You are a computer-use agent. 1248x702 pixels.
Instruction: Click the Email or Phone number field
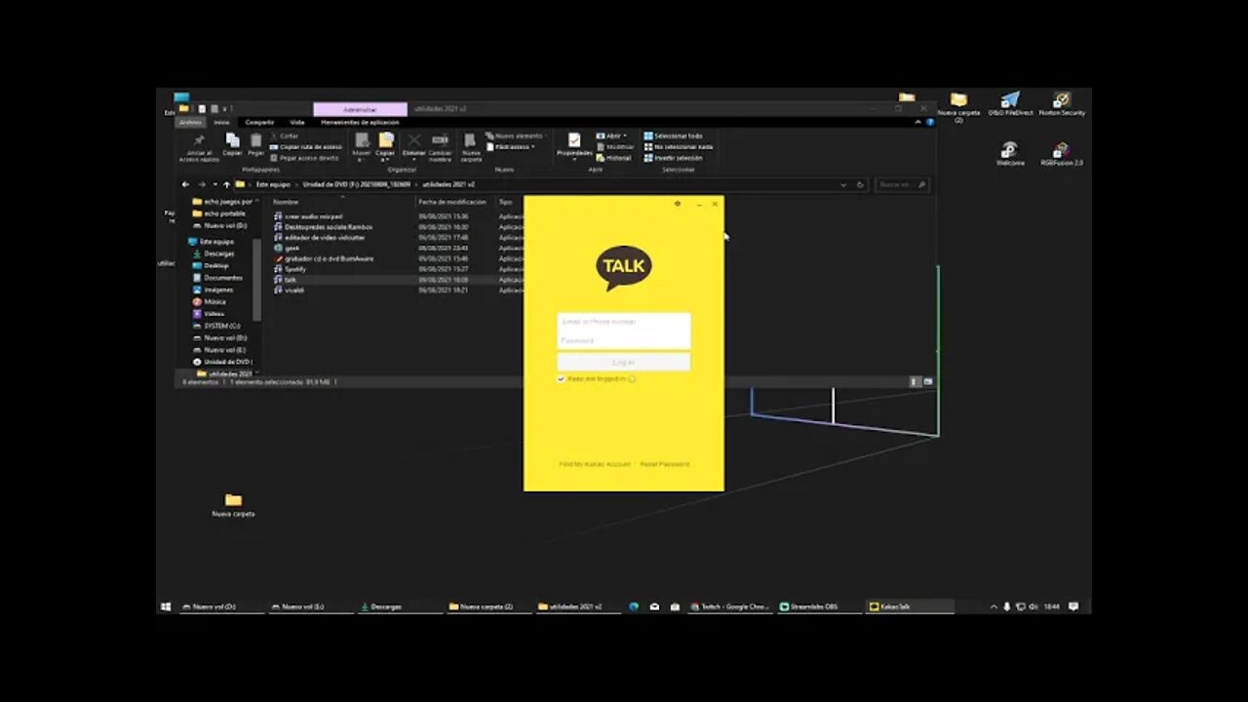coord(624,322)
